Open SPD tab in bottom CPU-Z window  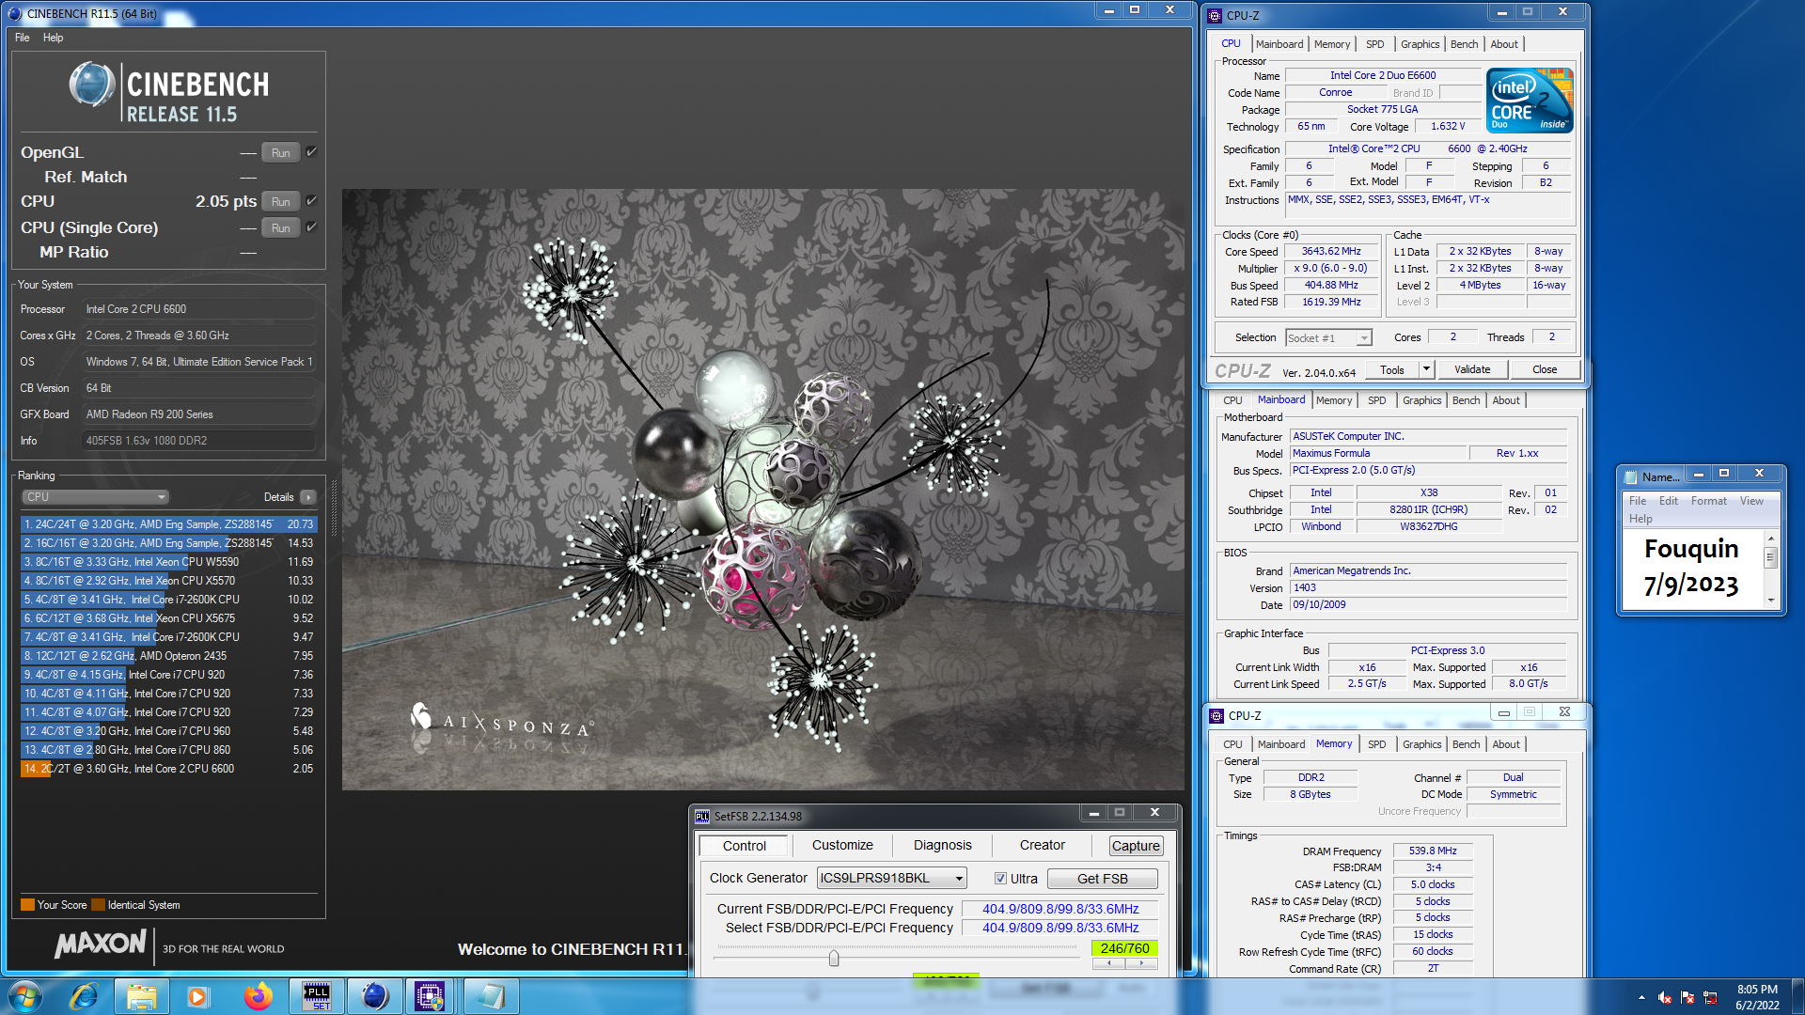coord(1376,744)
